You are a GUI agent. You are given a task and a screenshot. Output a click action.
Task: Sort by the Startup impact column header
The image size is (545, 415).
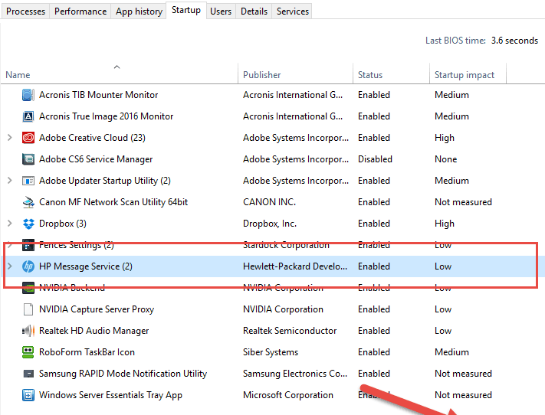[x=468, y=74]
